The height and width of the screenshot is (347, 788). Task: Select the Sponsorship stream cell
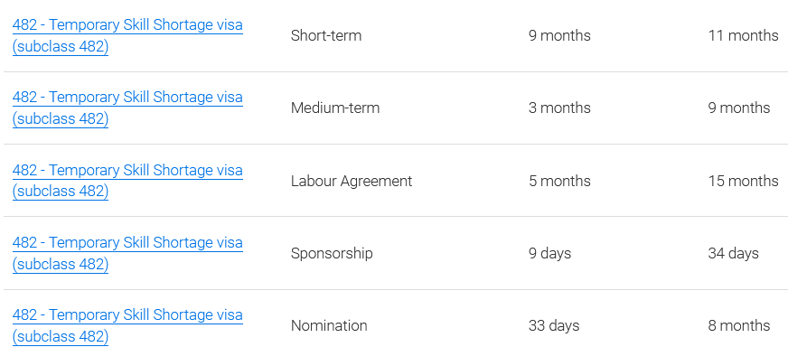(332, 253)
